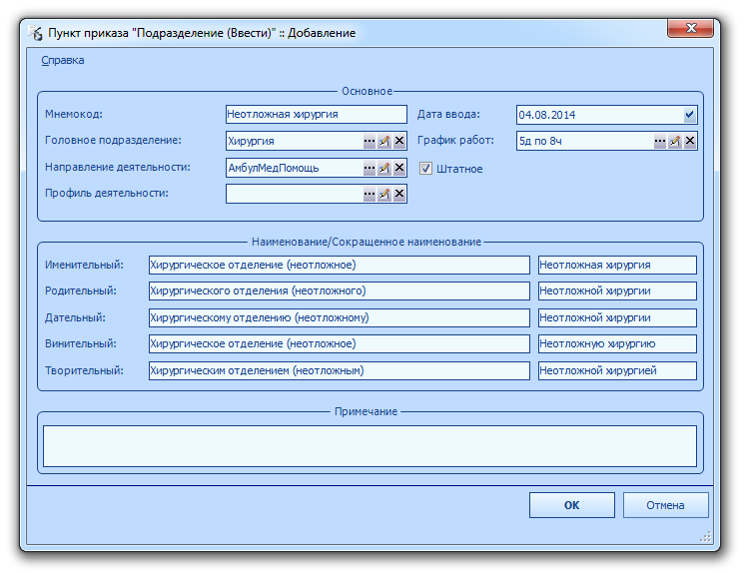Click the График работ text field
This screenshot has width=744, height=573.
pos(584,141)
